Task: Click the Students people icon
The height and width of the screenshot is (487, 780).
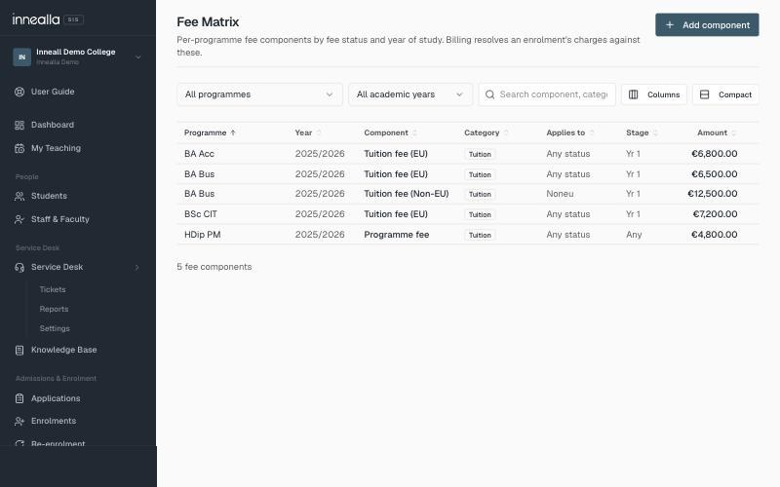Action: click(x=19, y=196)
